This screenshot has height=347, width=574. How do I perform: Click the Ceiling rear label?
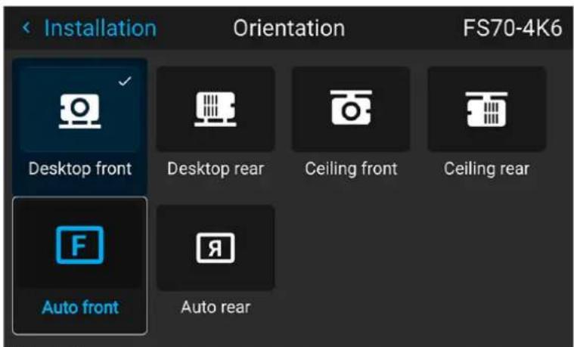[x=486, y=169]
